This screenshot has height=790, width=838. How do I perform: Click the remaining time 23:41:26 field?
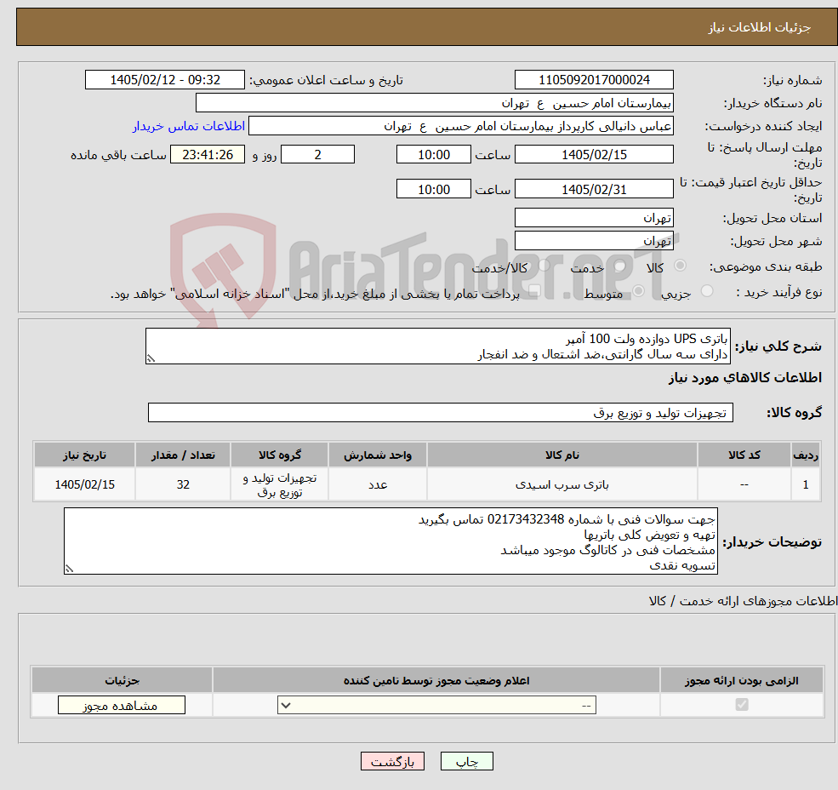click(x=208, y=155)
